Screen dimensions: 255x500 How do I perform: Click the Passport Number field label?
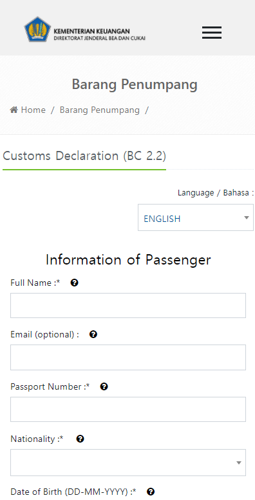click(x=50, y=386)
